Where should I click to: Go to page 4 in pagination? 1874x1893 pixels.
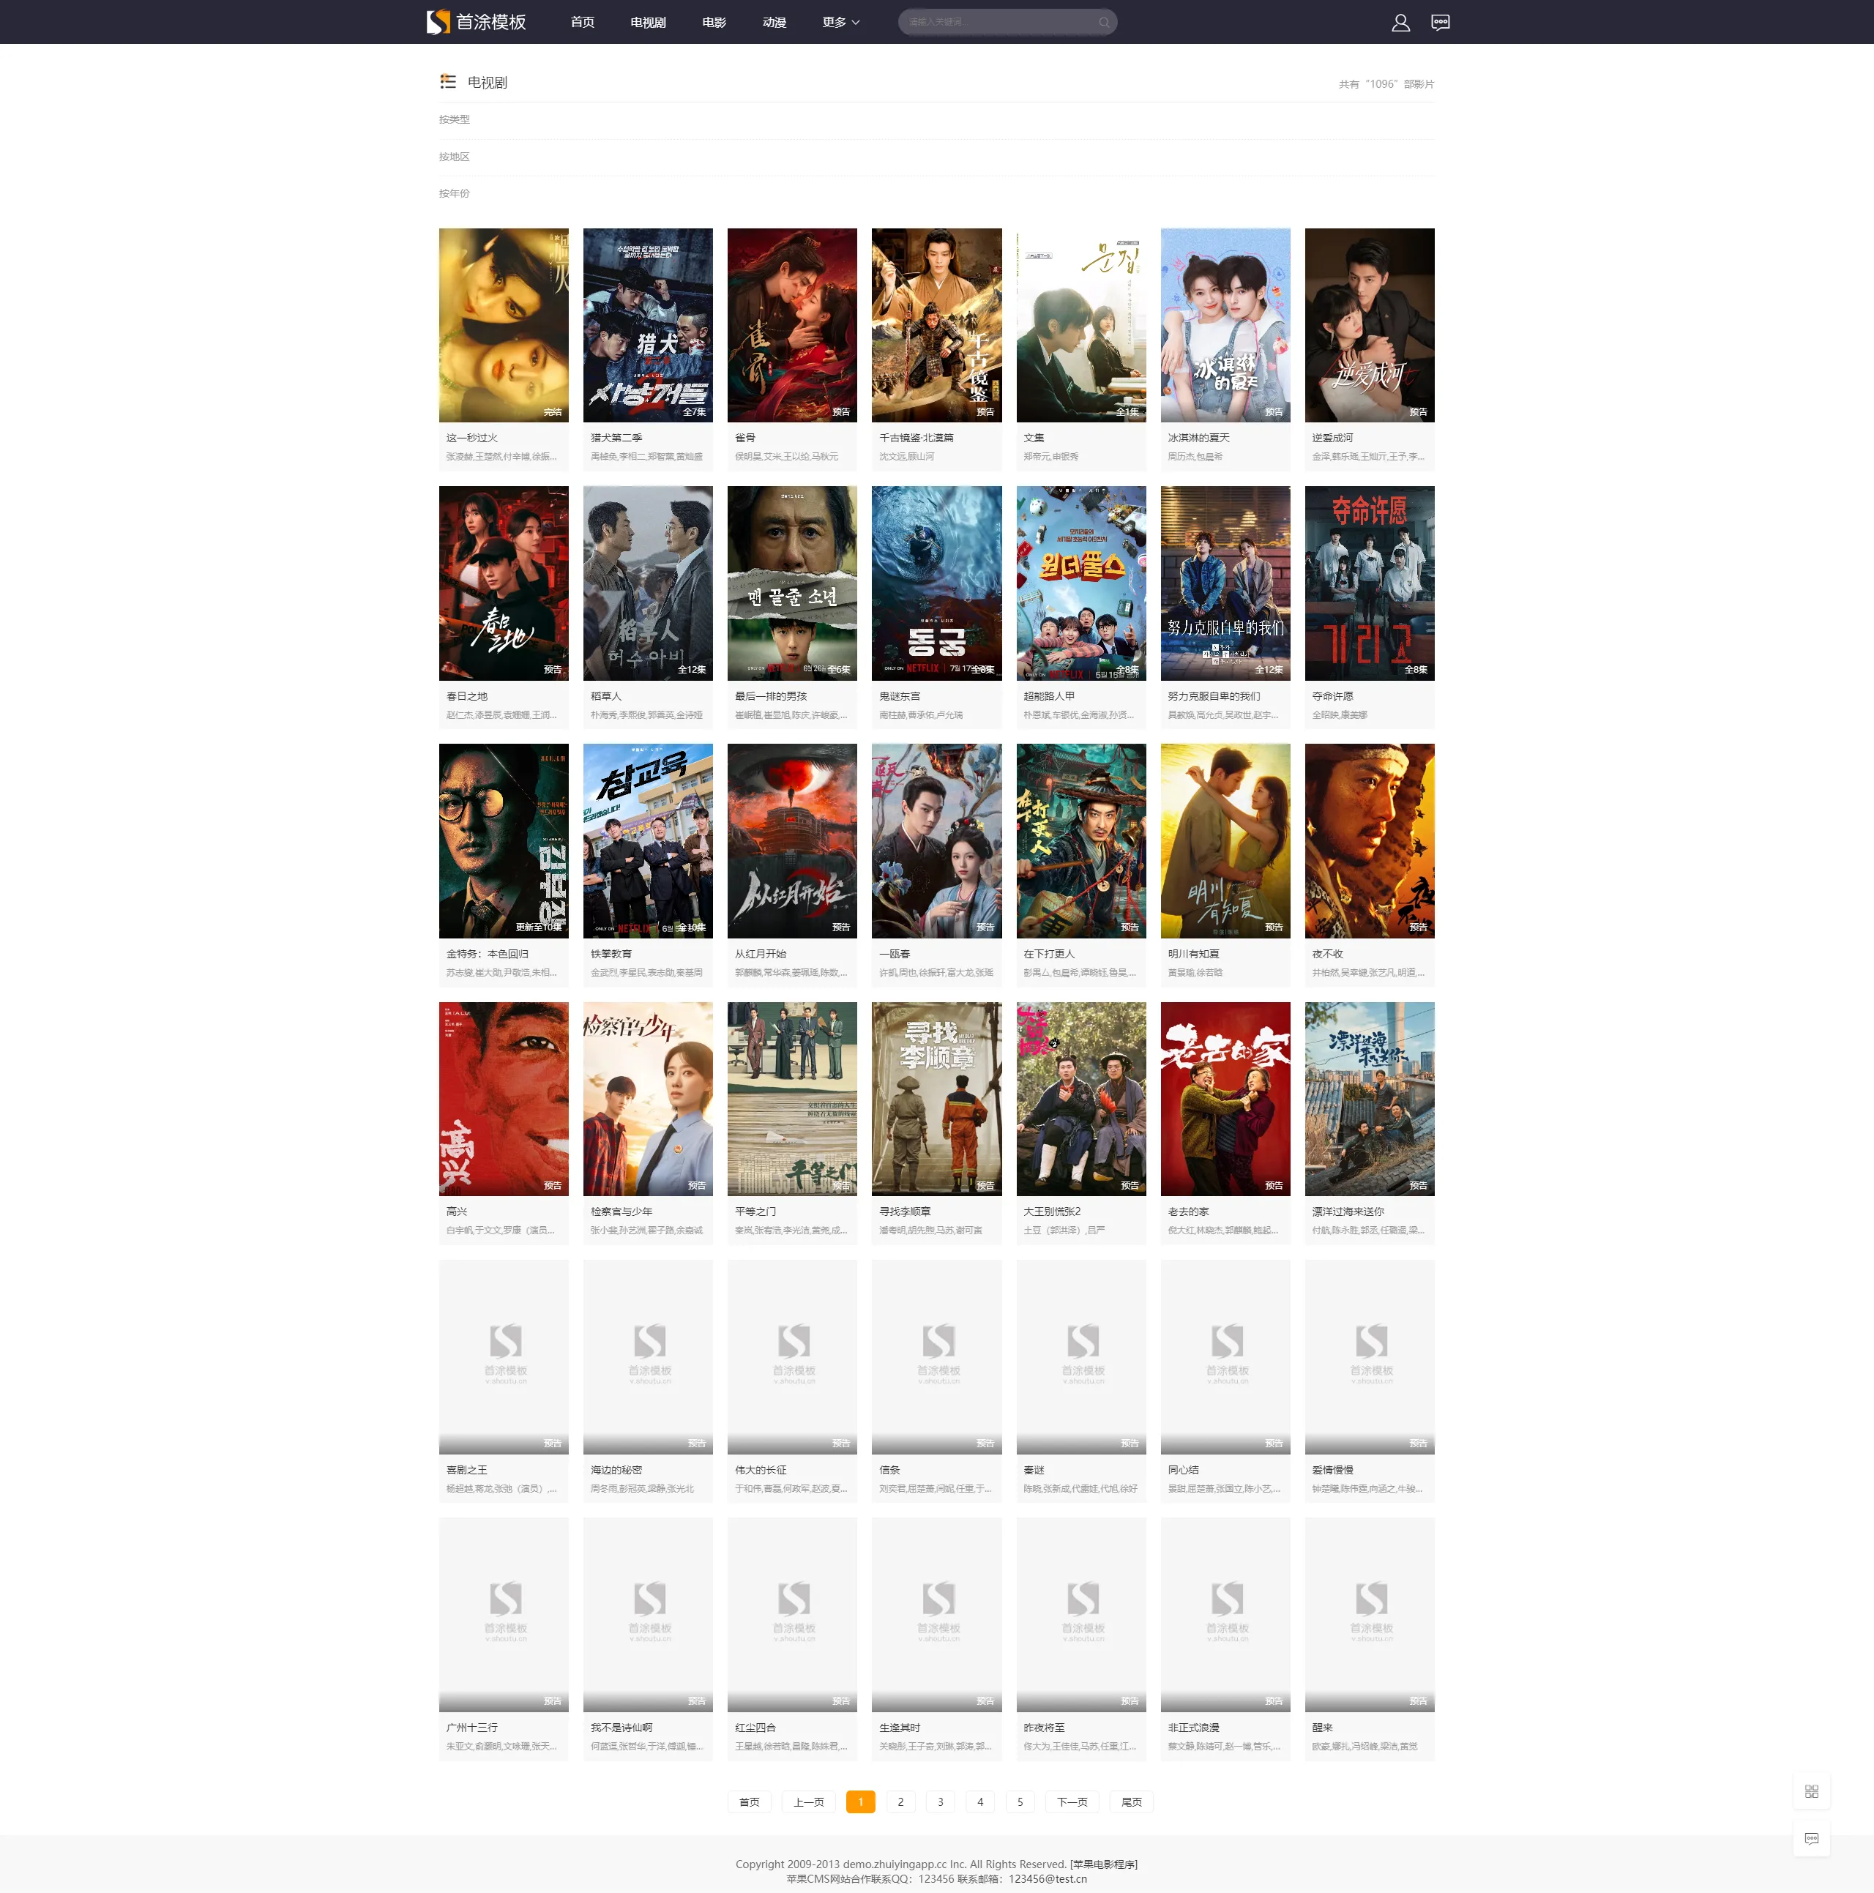pyautogui.click(x=981, y=1802)
